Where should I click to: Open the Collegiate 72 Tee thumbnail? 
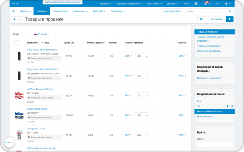pyautogui.click(x=19, y=135)
